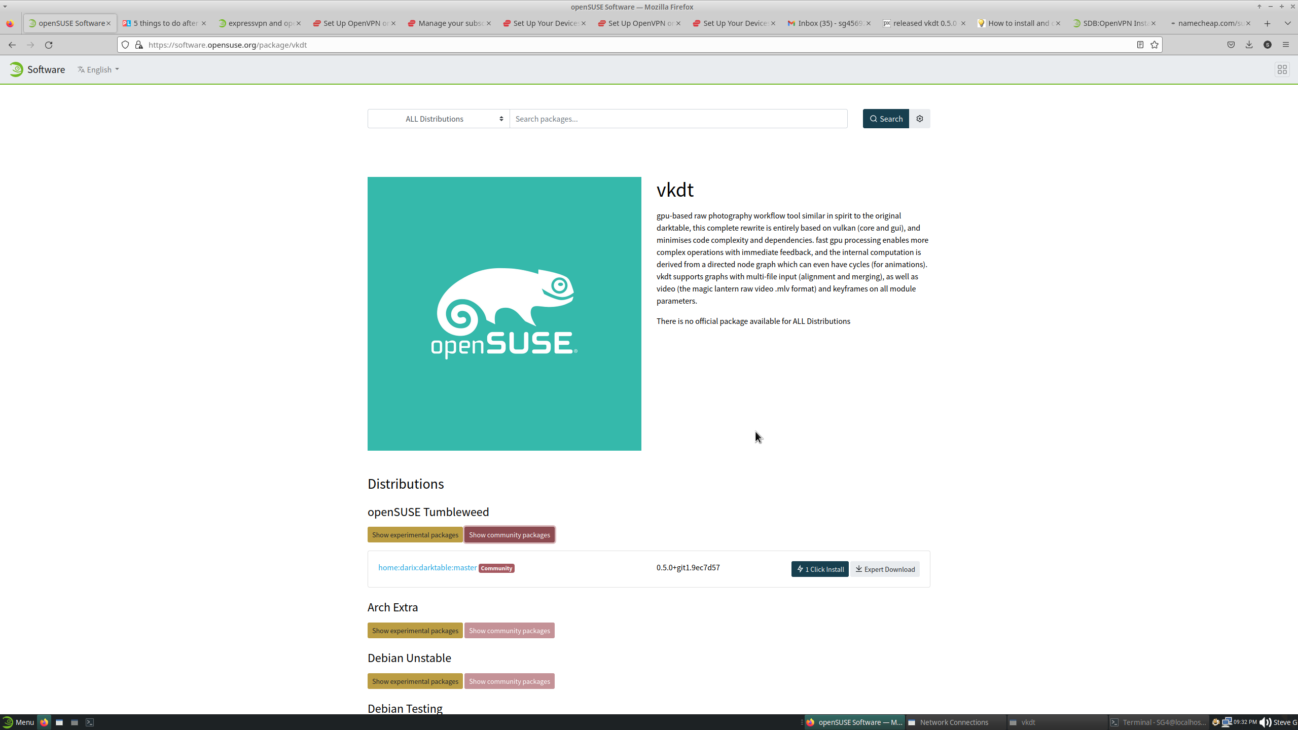Launch the terminal from the taskbar launcher
The image size is (1298, 730).
[90, 722]
